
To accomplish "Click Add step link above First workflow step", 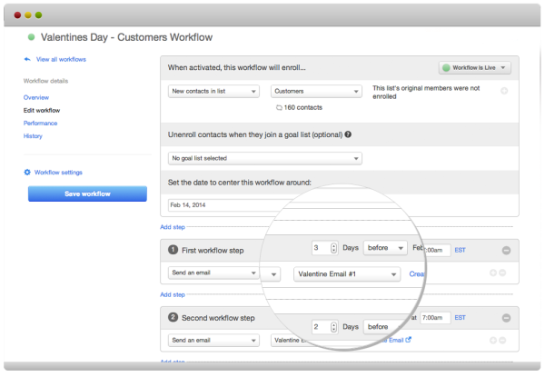I will click(x=173, y=226).
